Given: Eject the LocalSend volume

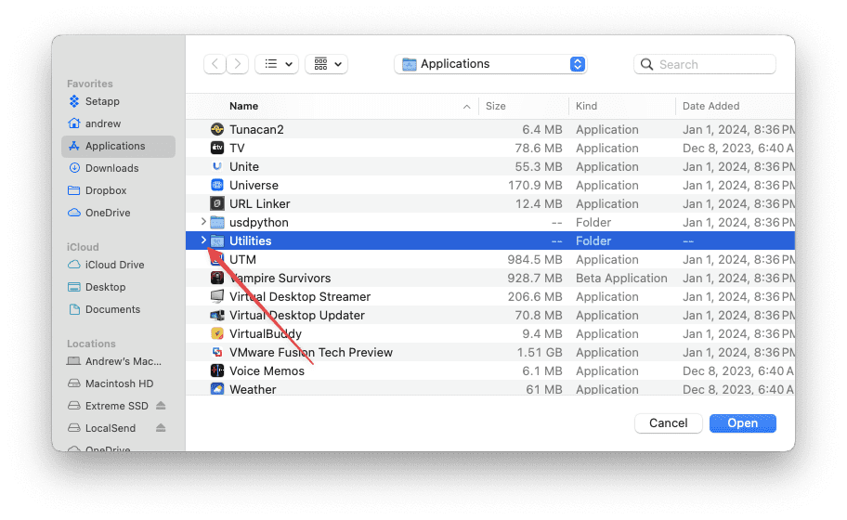Looking at the screenshot, I should click(x=161, y=428).
